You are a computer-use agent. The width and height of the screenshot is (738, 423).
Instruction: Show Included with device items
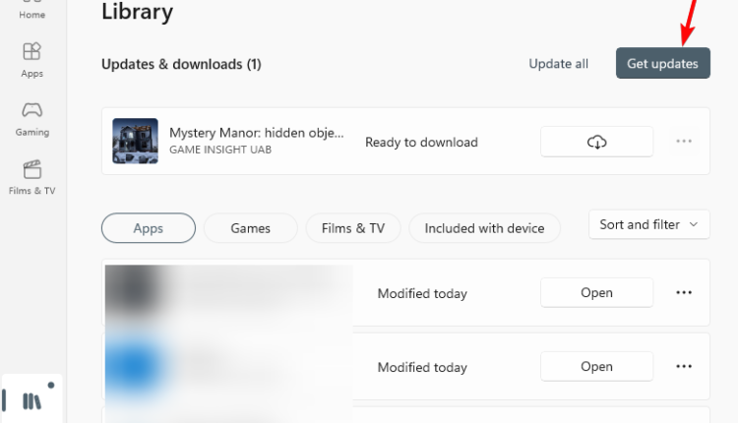pos(484,228)
